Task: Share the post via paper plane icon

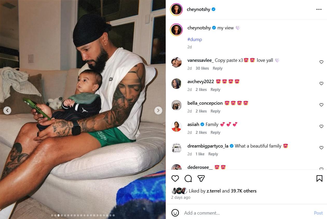Action: click(x=201, y=178)
